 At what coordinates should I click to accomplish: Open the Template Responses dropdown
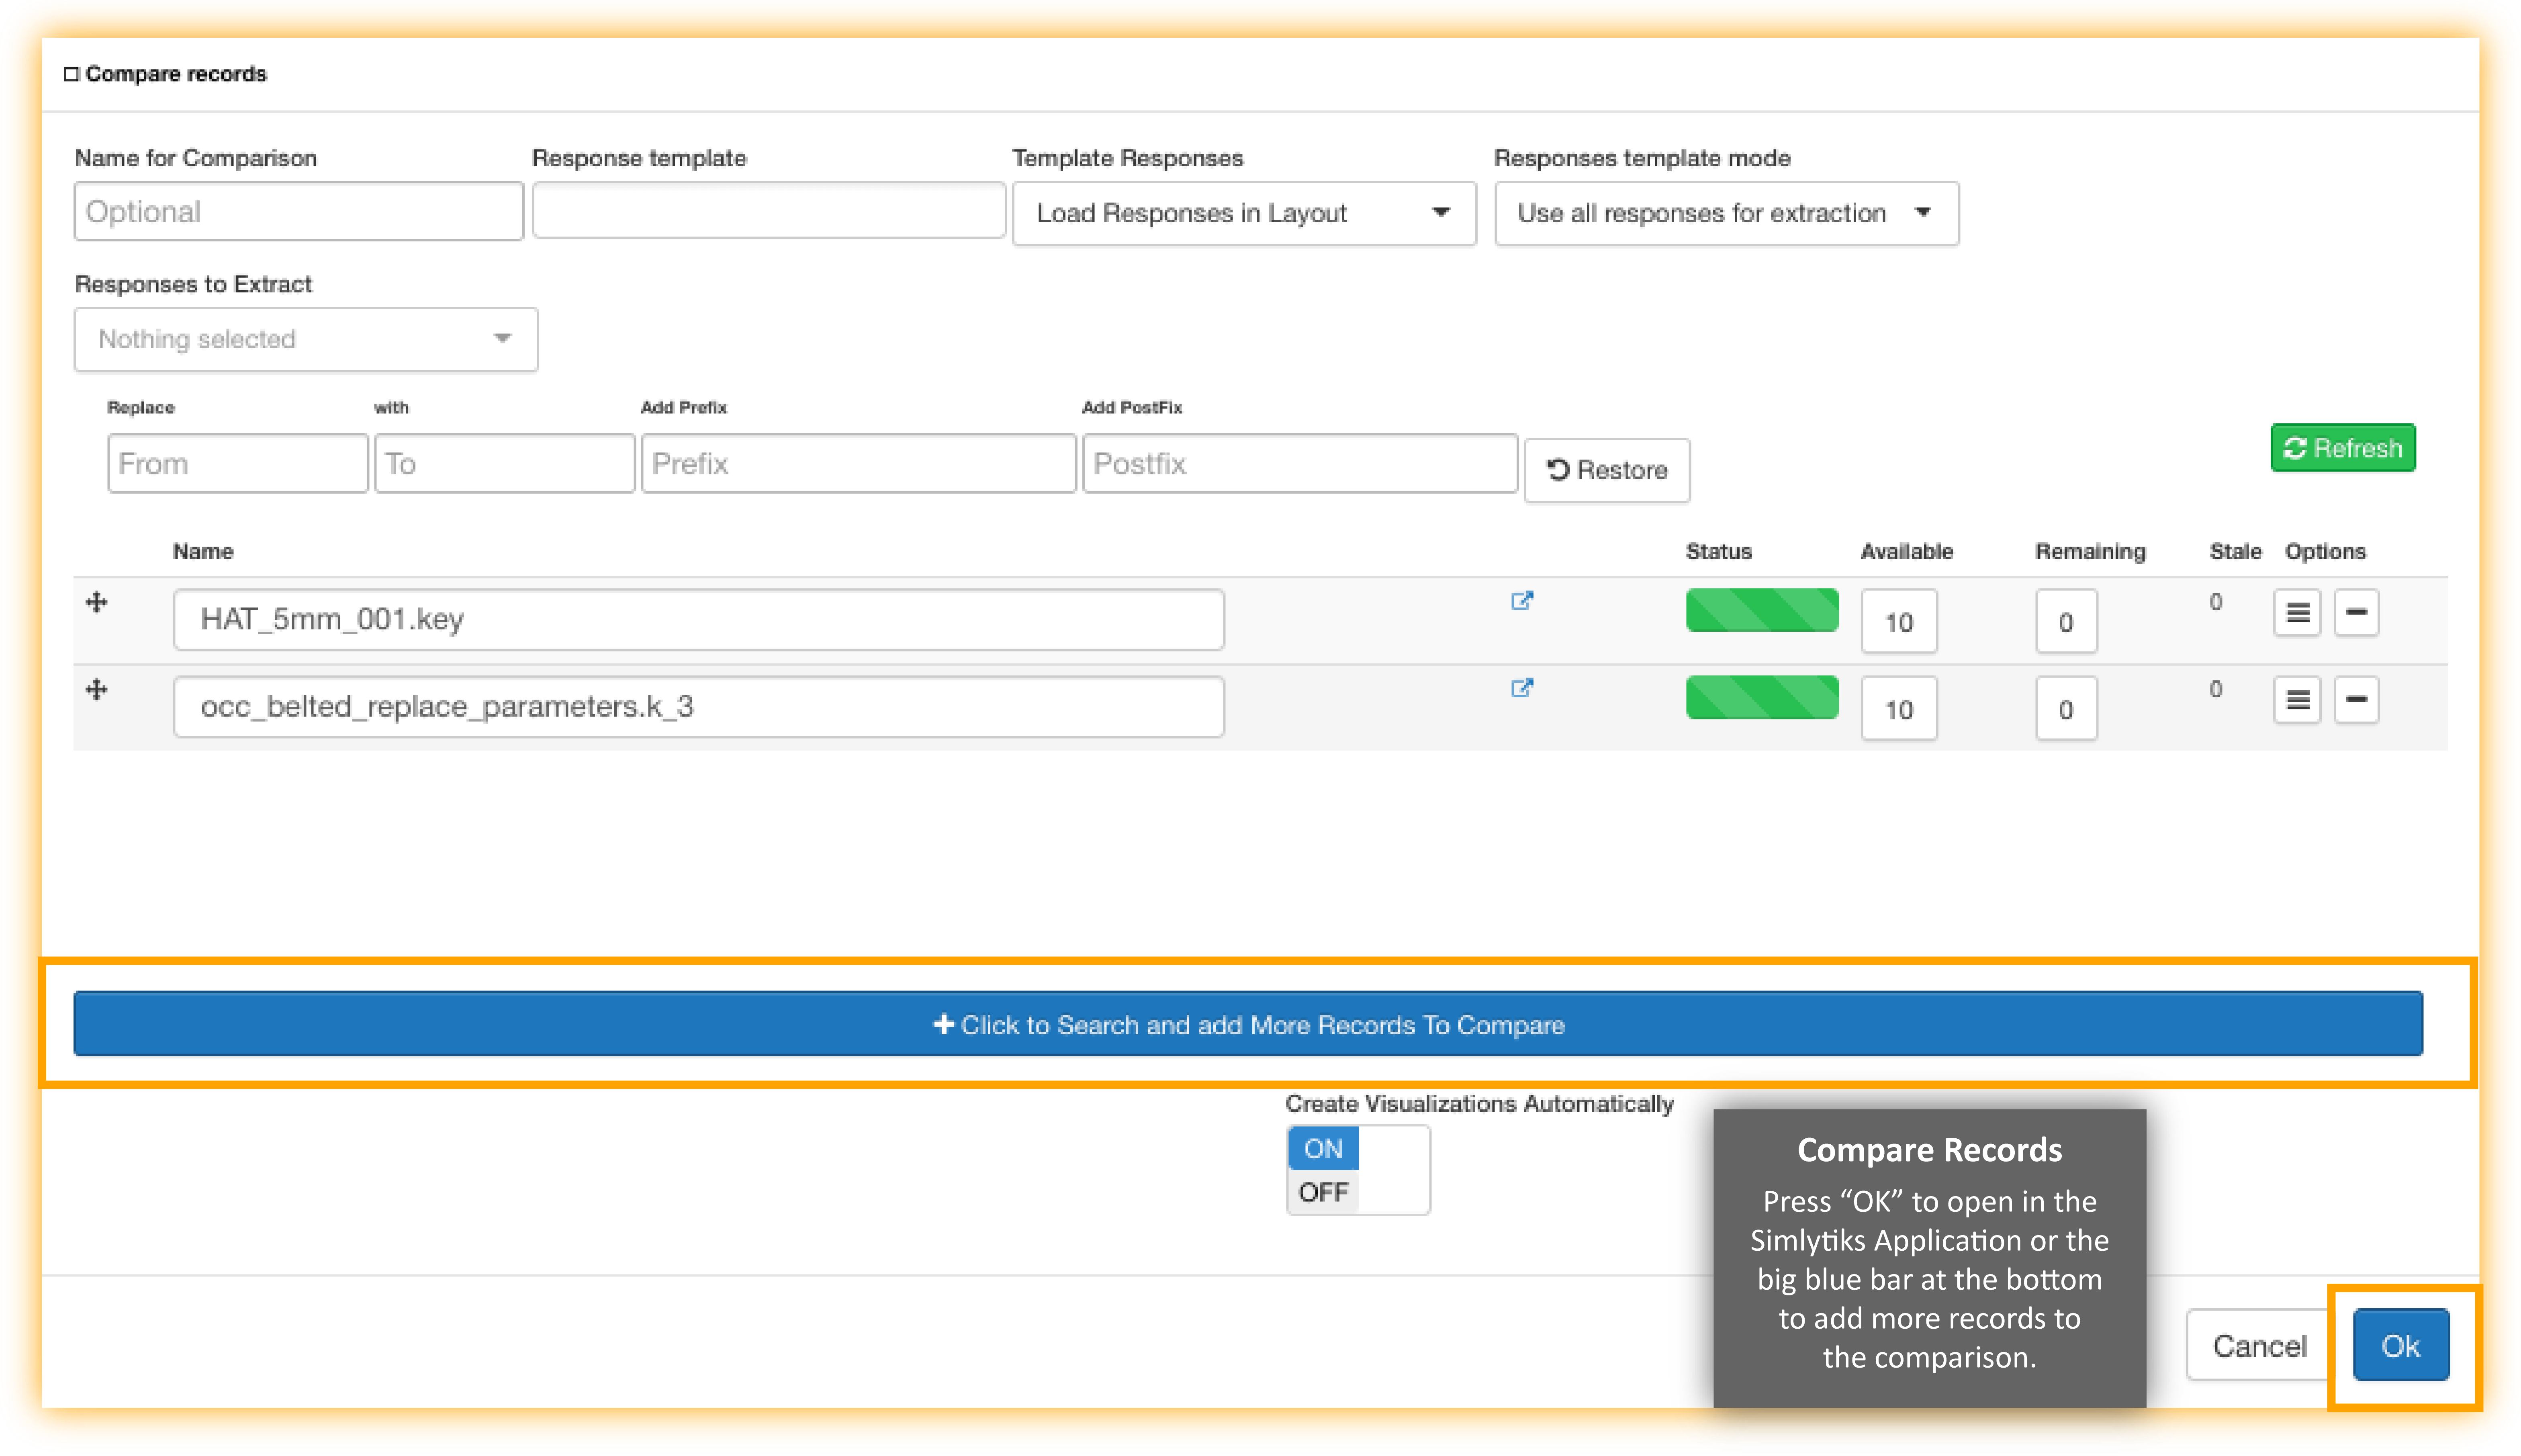1244,213
